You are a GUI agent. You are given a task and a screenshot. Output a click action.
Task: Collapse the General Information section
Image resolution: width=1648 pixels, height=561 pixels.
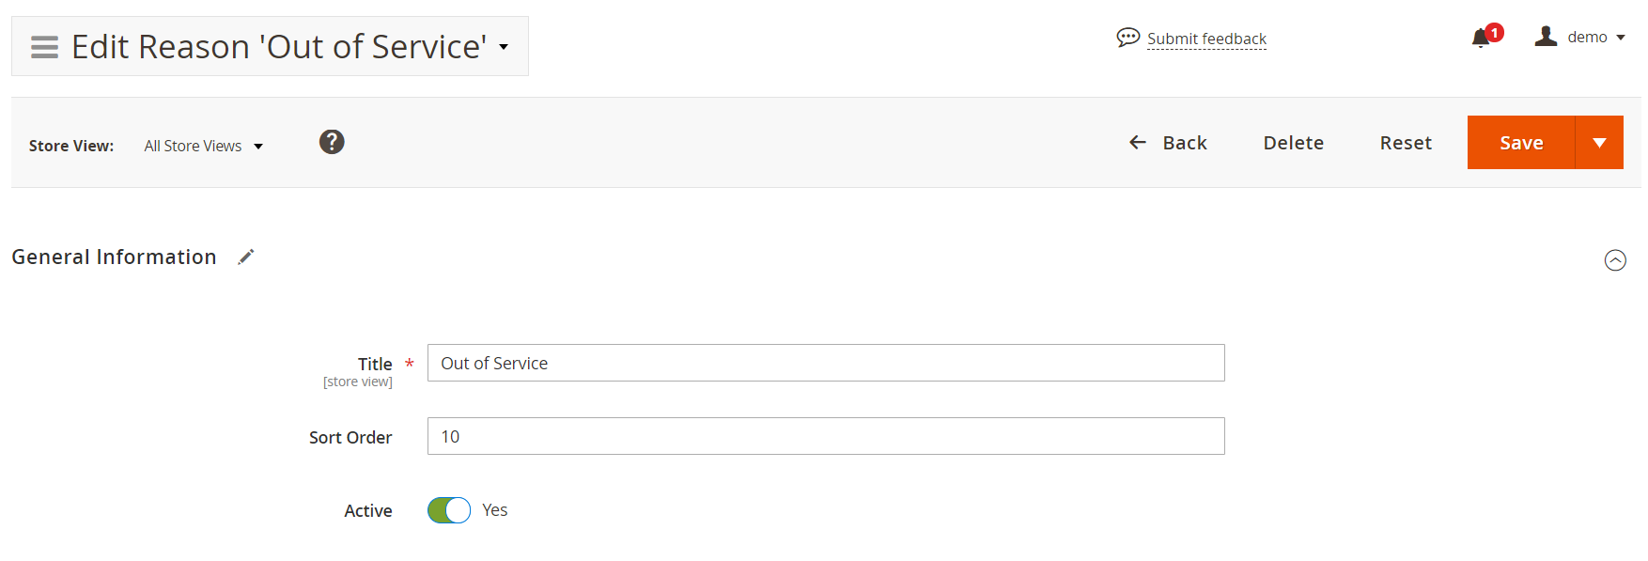click(x=1615, y=260)
